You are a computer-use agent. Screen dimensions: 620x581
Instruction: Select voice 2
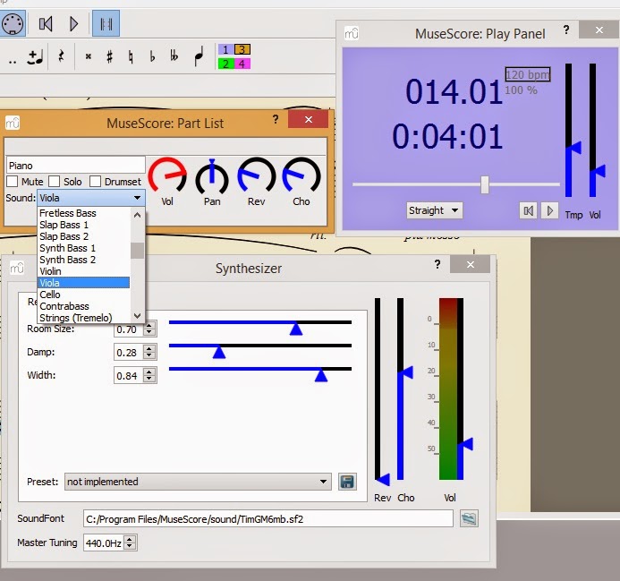225,64
